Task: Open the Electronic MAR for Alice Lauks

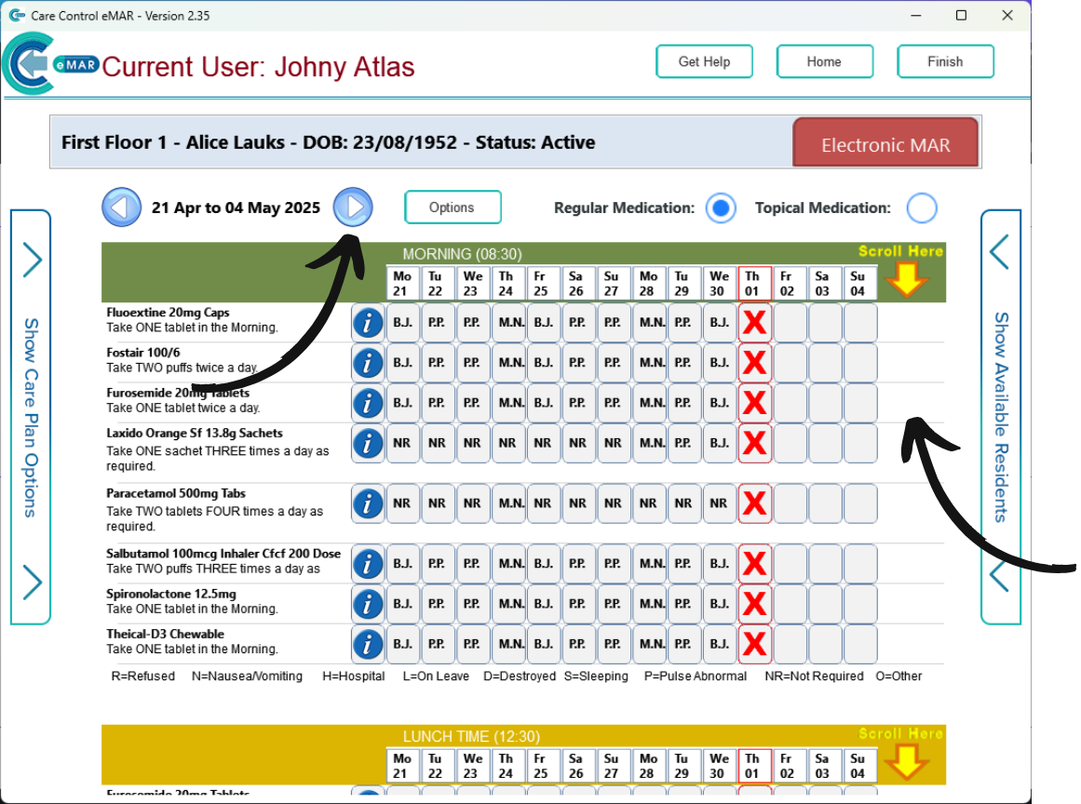Action: tap(885, 145)
